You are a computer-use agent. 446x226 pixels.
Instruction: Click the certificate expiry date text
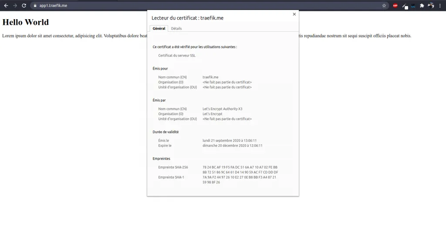click(x=232, y=146)
